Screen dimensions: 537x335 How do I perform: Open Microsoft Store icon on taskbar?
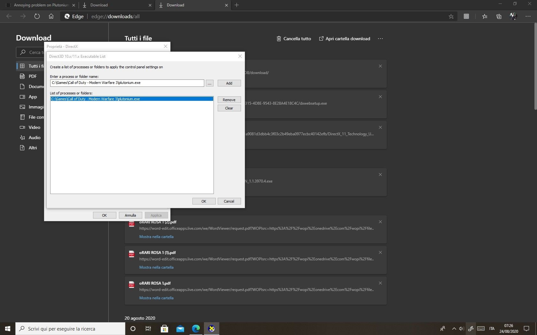(x=164, y=329)
